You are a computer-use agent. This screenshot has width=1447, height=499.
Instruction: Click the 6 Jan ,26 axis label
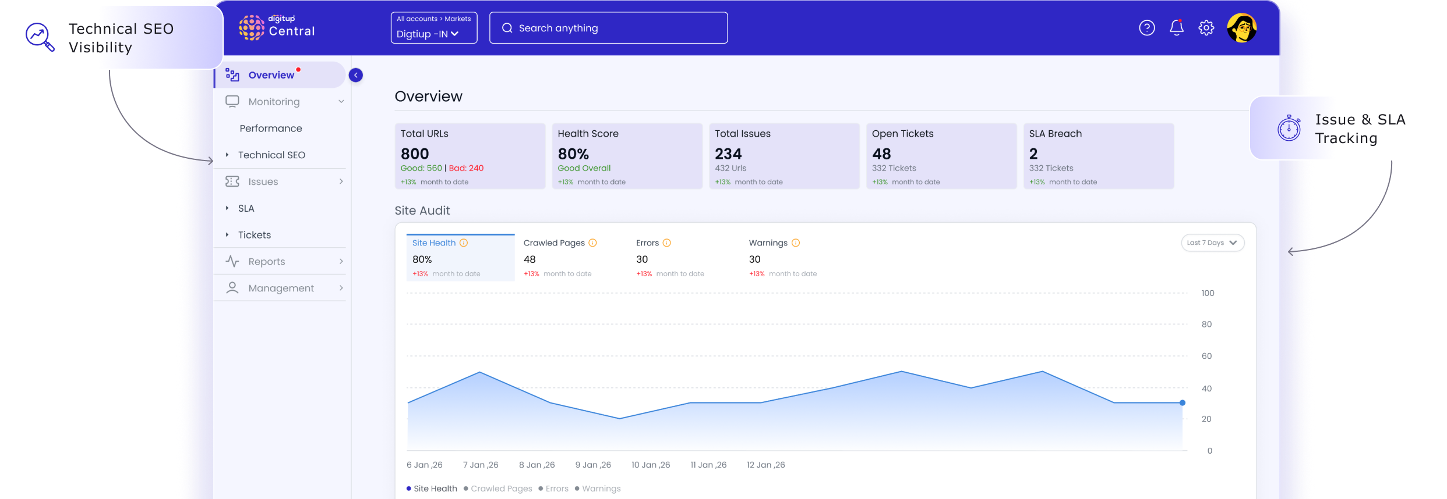click(425, 465)
